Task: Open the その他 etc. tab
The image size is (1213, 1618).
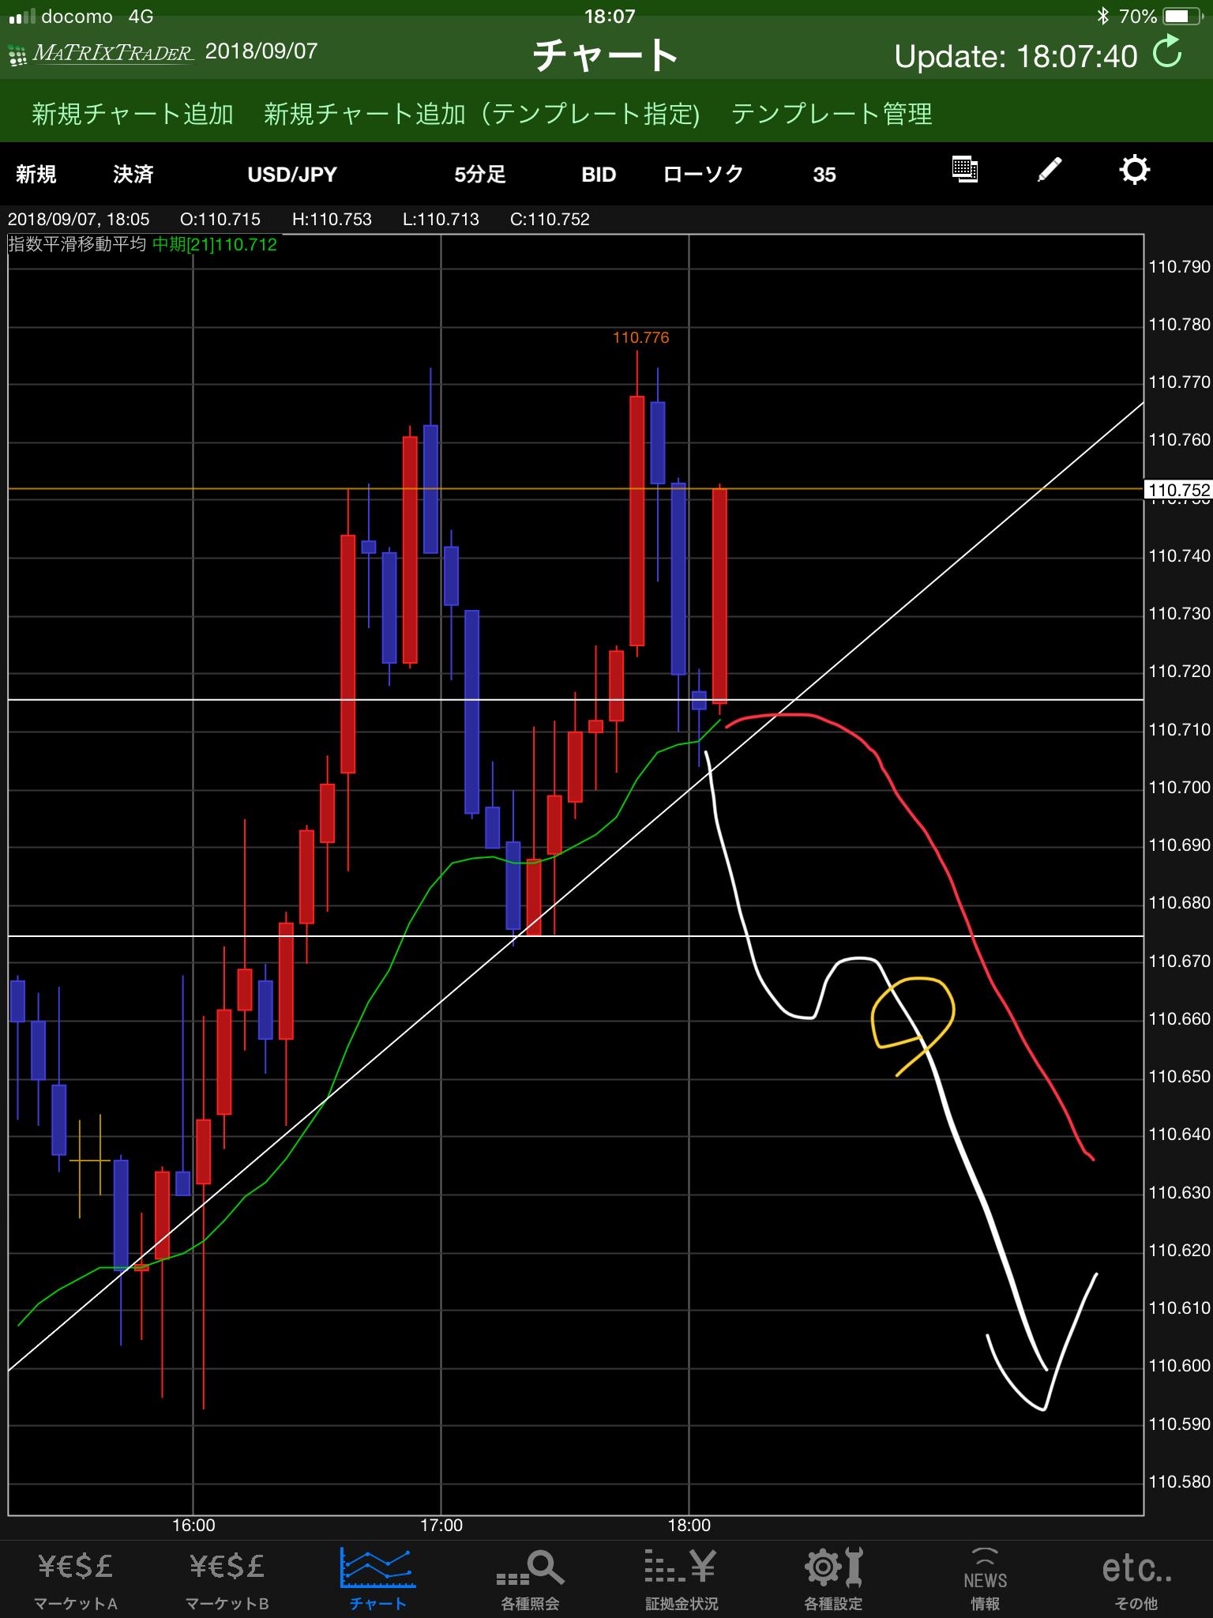Action: [1136, 1579]
